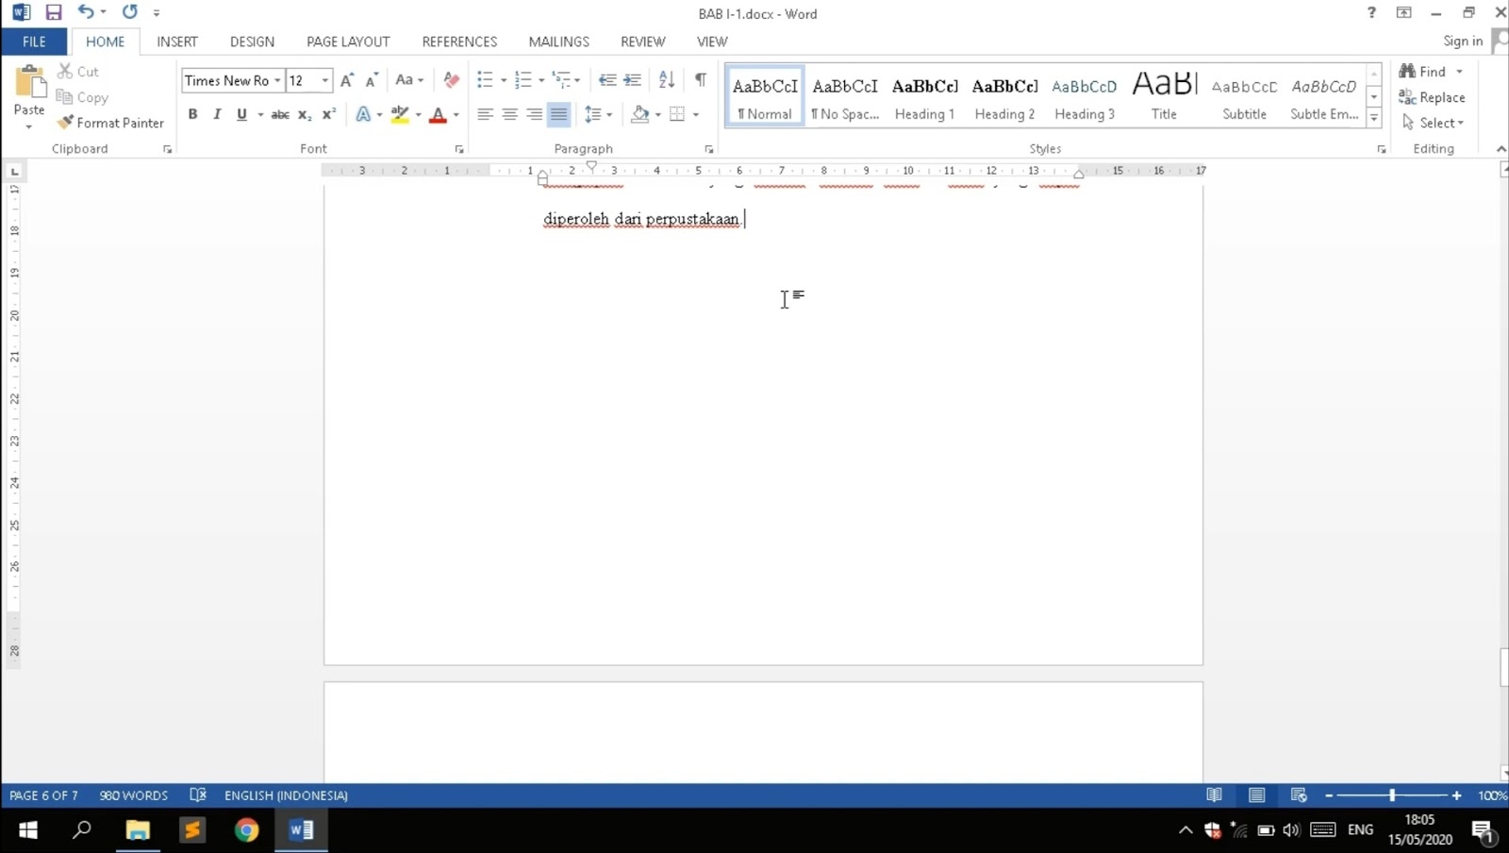Toggle italic formatting

click(217, 114)
